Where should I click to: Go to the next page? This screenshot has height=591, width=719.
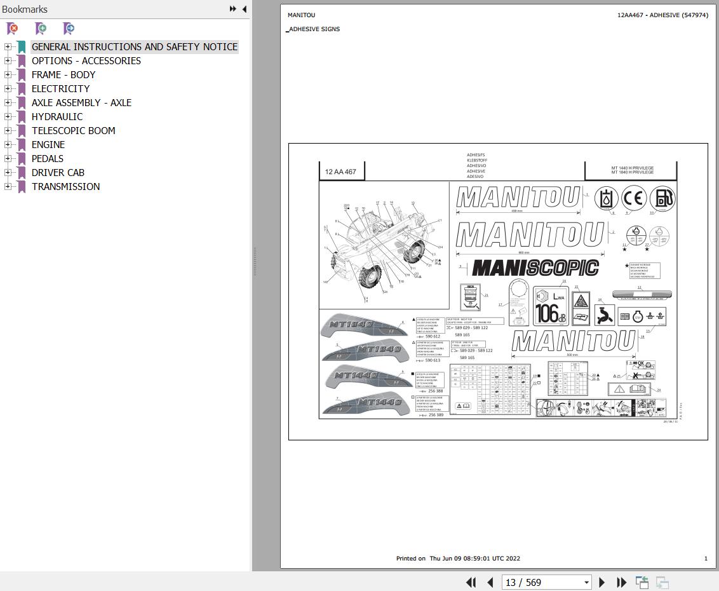point(602,582)
